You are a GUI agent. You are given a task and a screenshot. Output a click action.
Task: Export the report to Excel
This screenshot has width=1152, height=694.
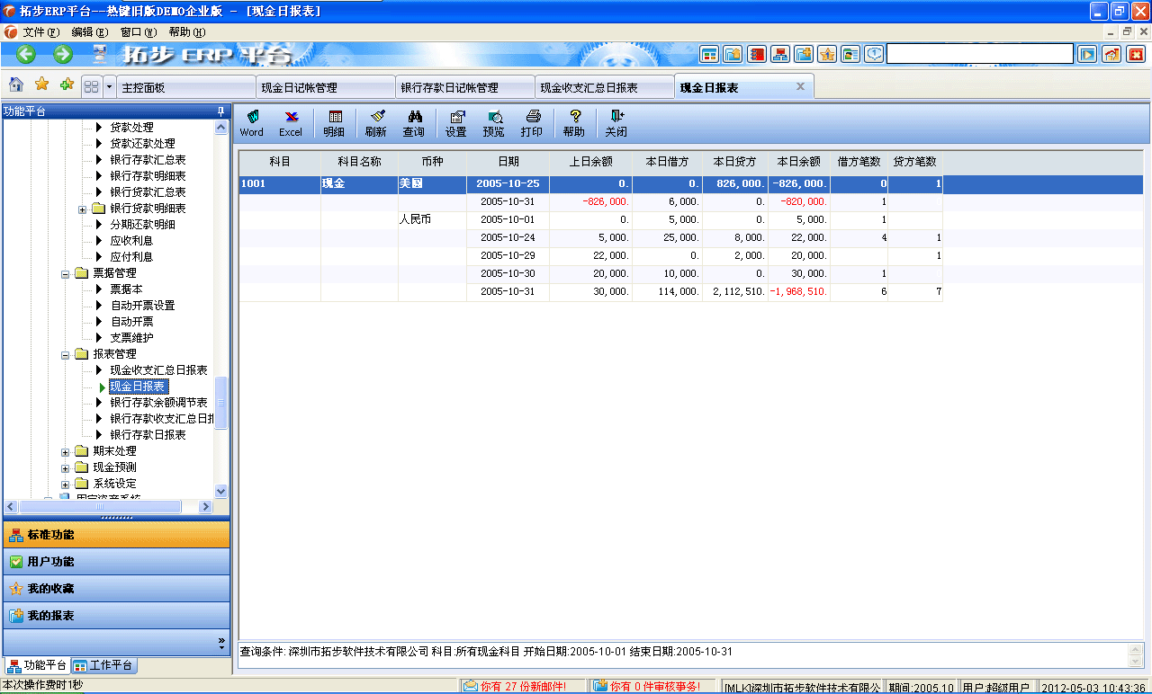tap(290, 123)
